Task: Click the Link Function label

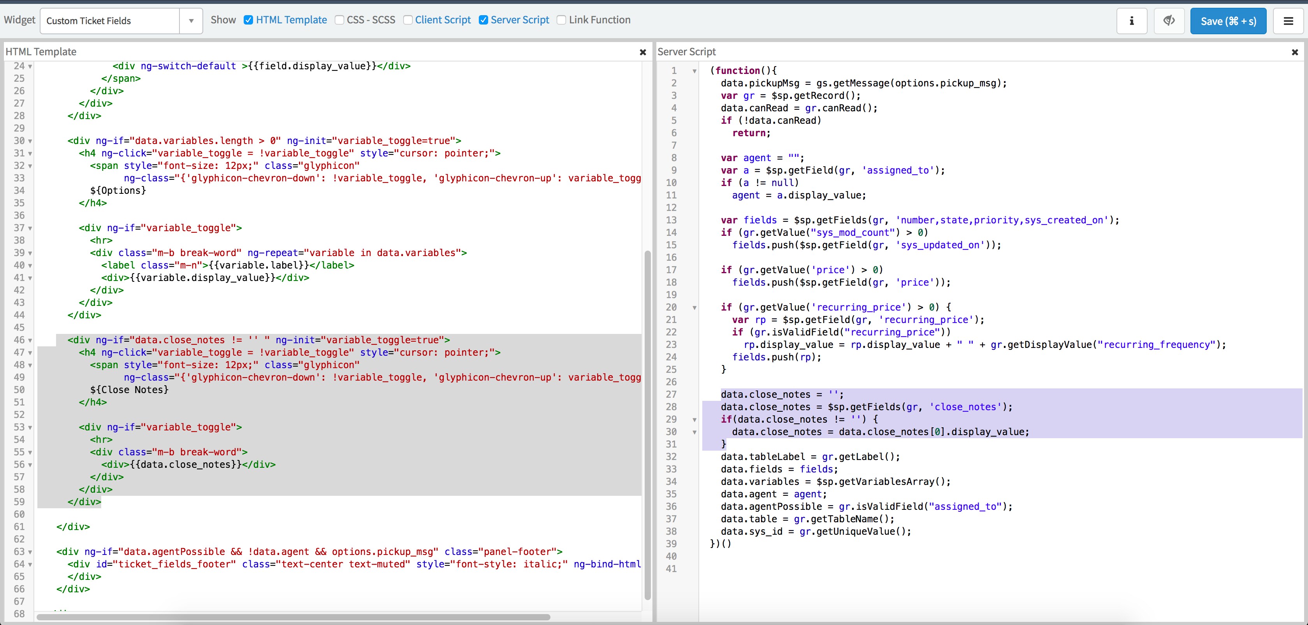Action: pos(599,20)
